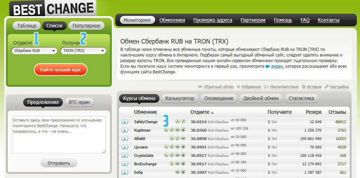Switch to the Оповещение tab

[x=219, y=99]
